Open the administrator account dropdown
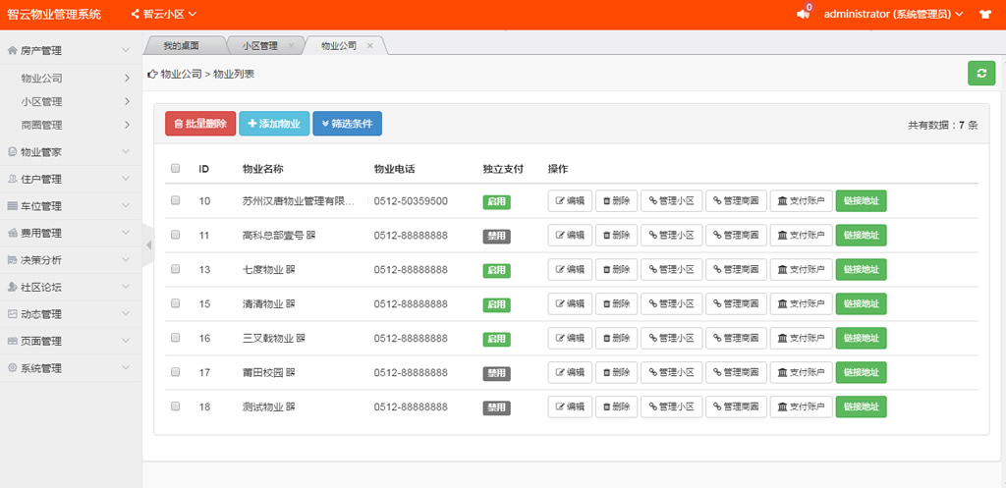This screenshot has width=1006, height=488. [892, 15]
